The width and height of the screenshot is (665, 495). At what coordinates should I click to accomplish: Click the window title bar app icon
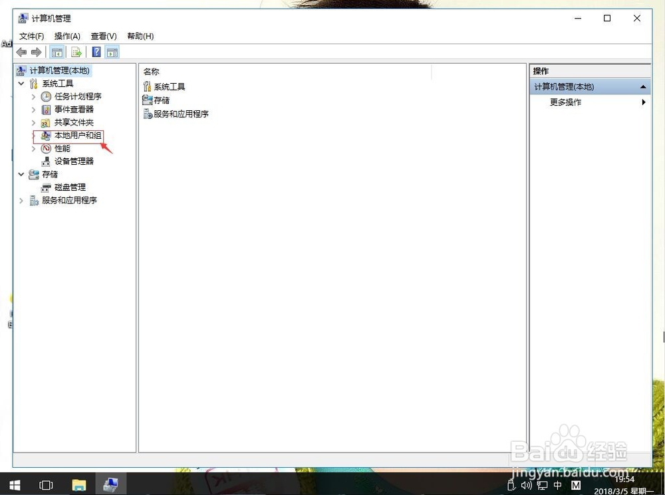23,18
